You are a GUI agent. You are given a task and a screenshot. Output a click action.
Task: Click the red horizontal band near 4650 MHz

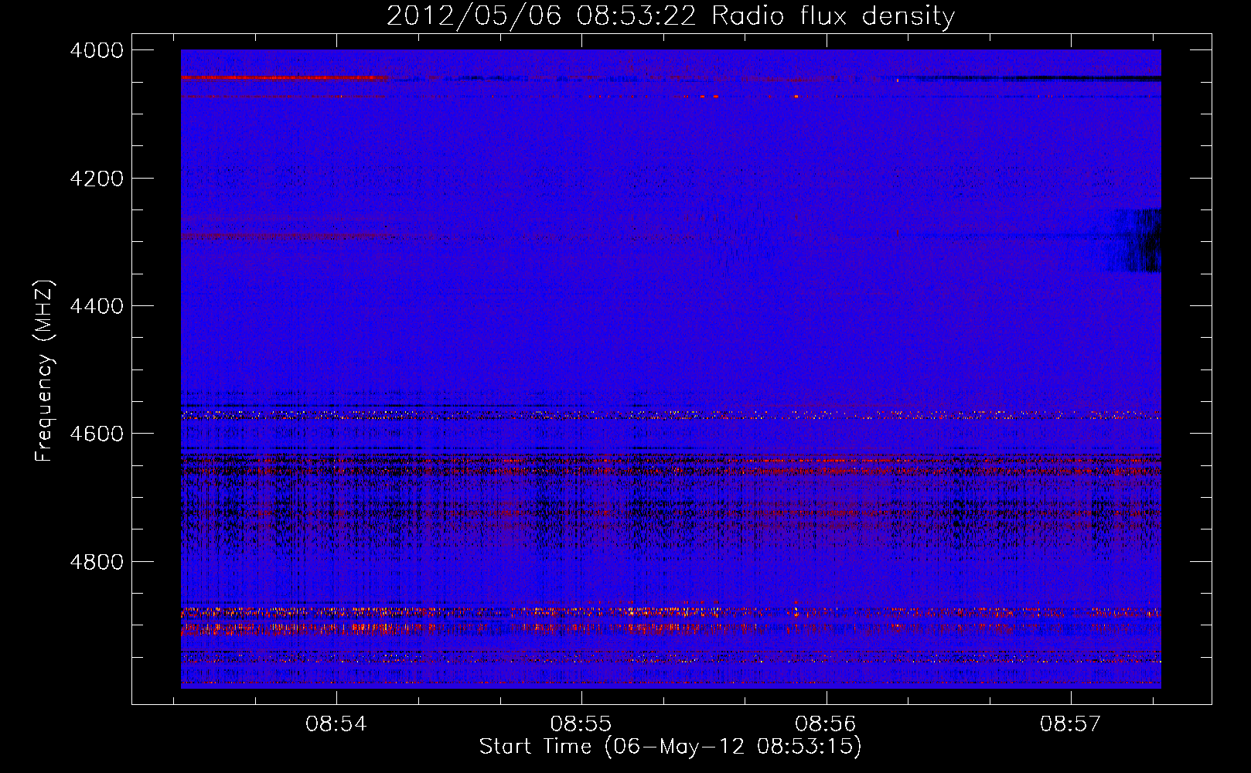tap(671, 466)
